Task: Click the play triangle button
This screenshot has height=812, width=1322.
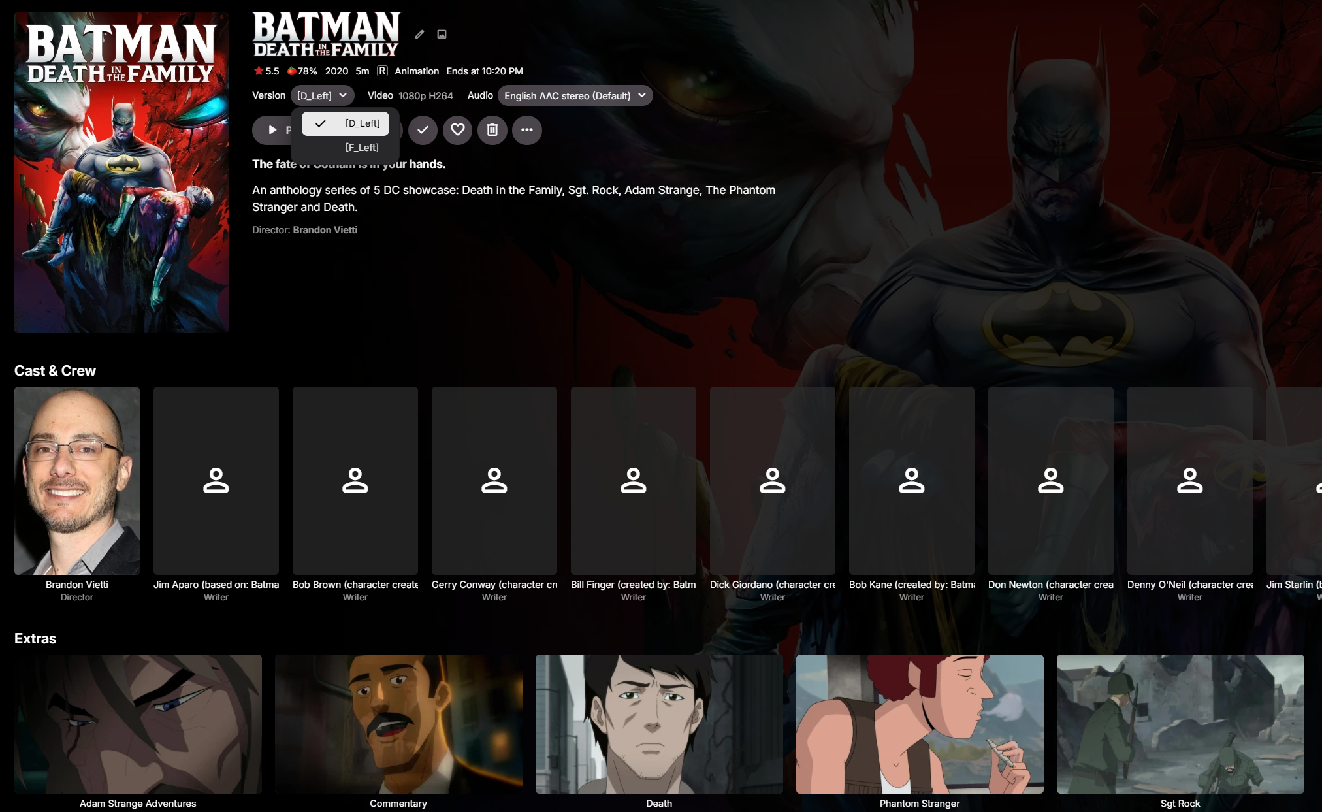Action: (x=272, y=130)
